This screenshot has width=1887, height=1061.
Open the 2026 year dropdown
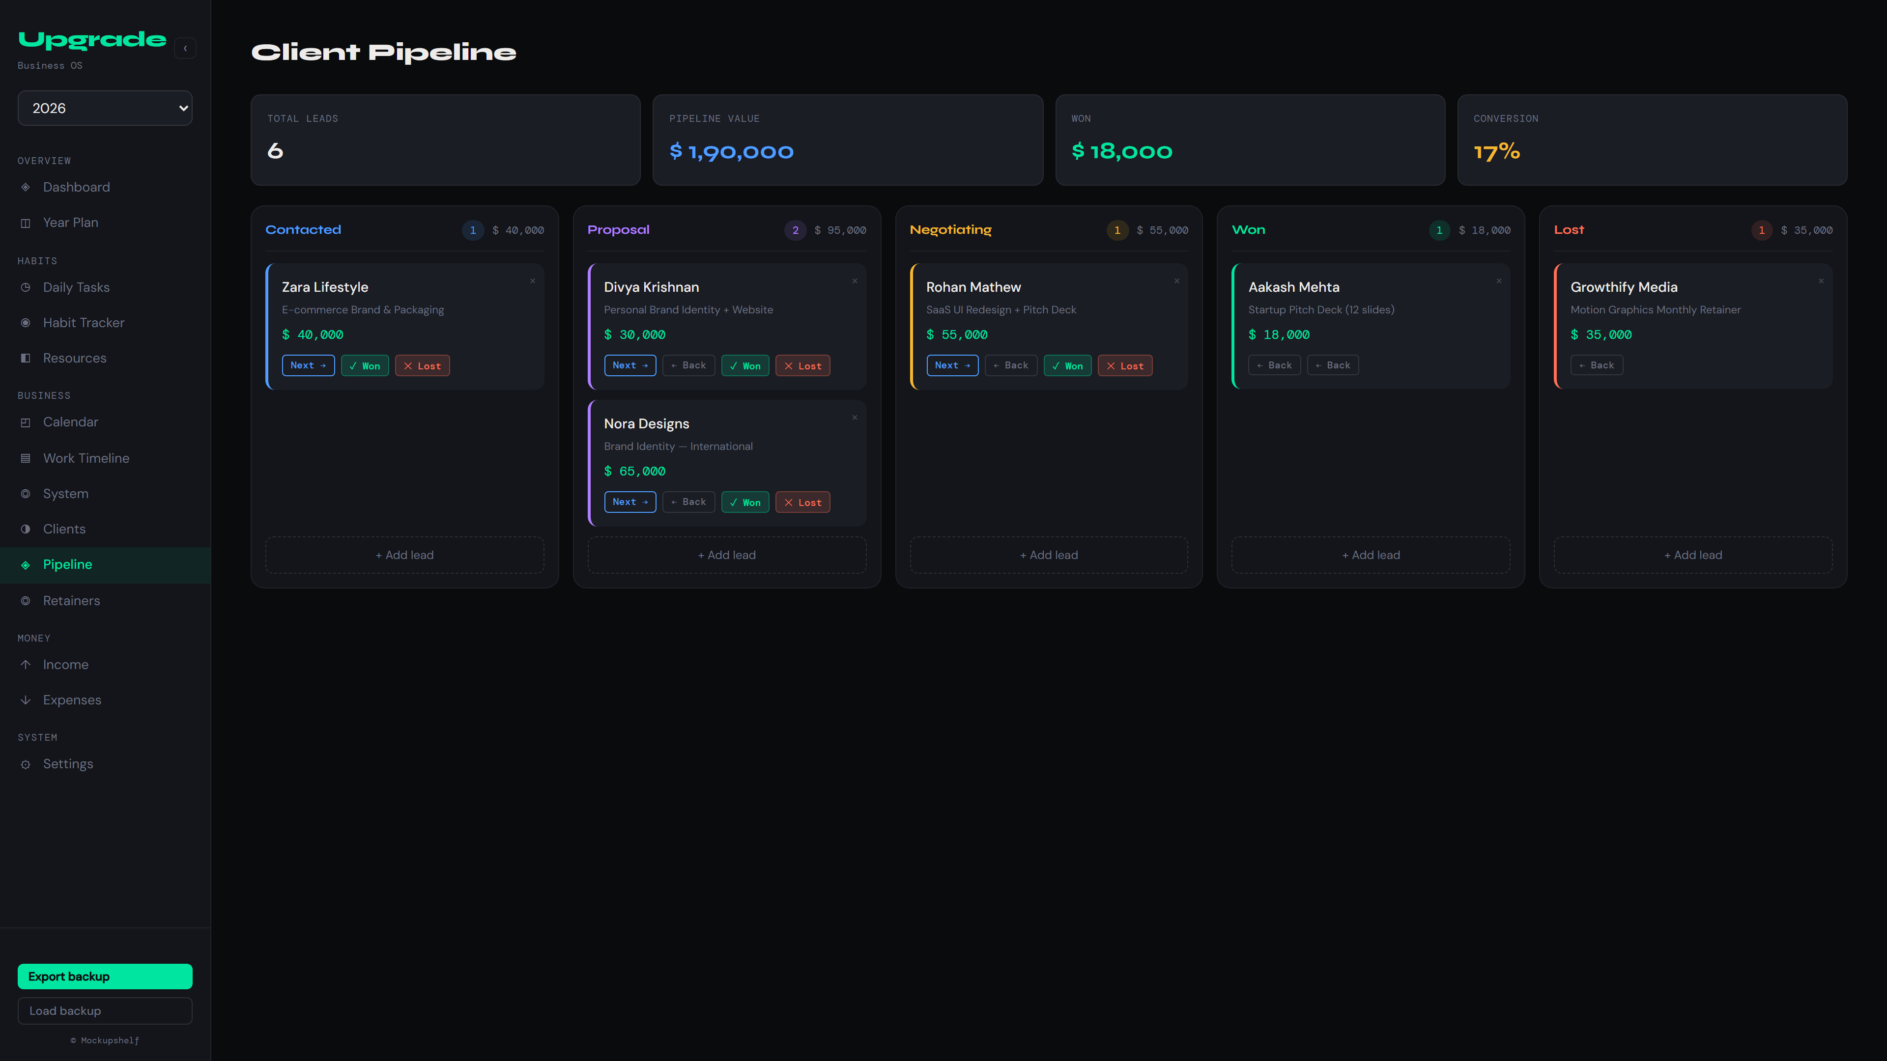coord(105,108)
